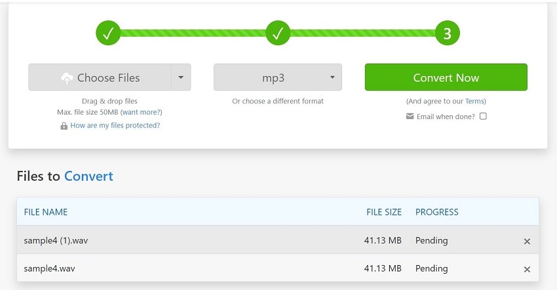Image resolution: width=557 pixels, height=290 pixels.
Task: Enable the Email when done checkbox
Action: (x=483, y=117)
